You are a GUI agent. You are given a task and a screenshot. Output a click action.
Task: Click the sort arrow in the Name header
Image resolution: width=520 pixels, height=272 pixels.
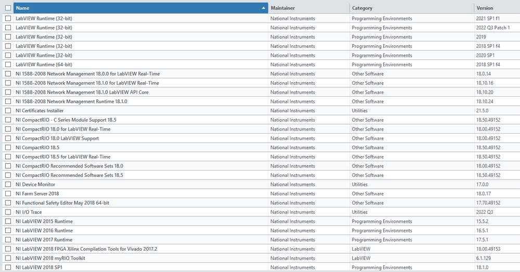click(x=264, y=8)
